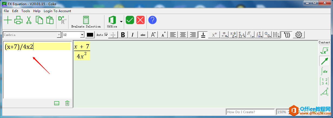
Task: Click the green checkmark accept button
Action: tap(130, 20)
